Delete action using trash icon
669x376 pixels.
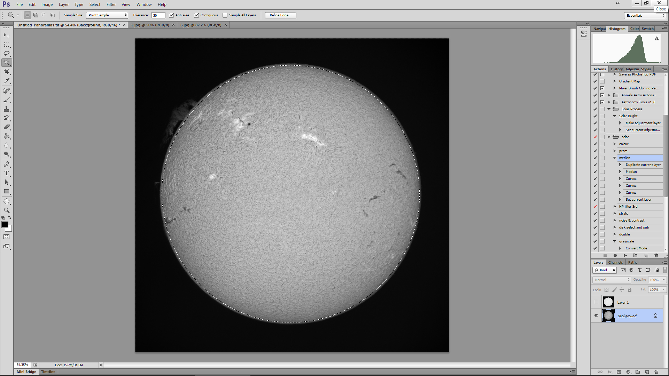(x=656, y=256)
